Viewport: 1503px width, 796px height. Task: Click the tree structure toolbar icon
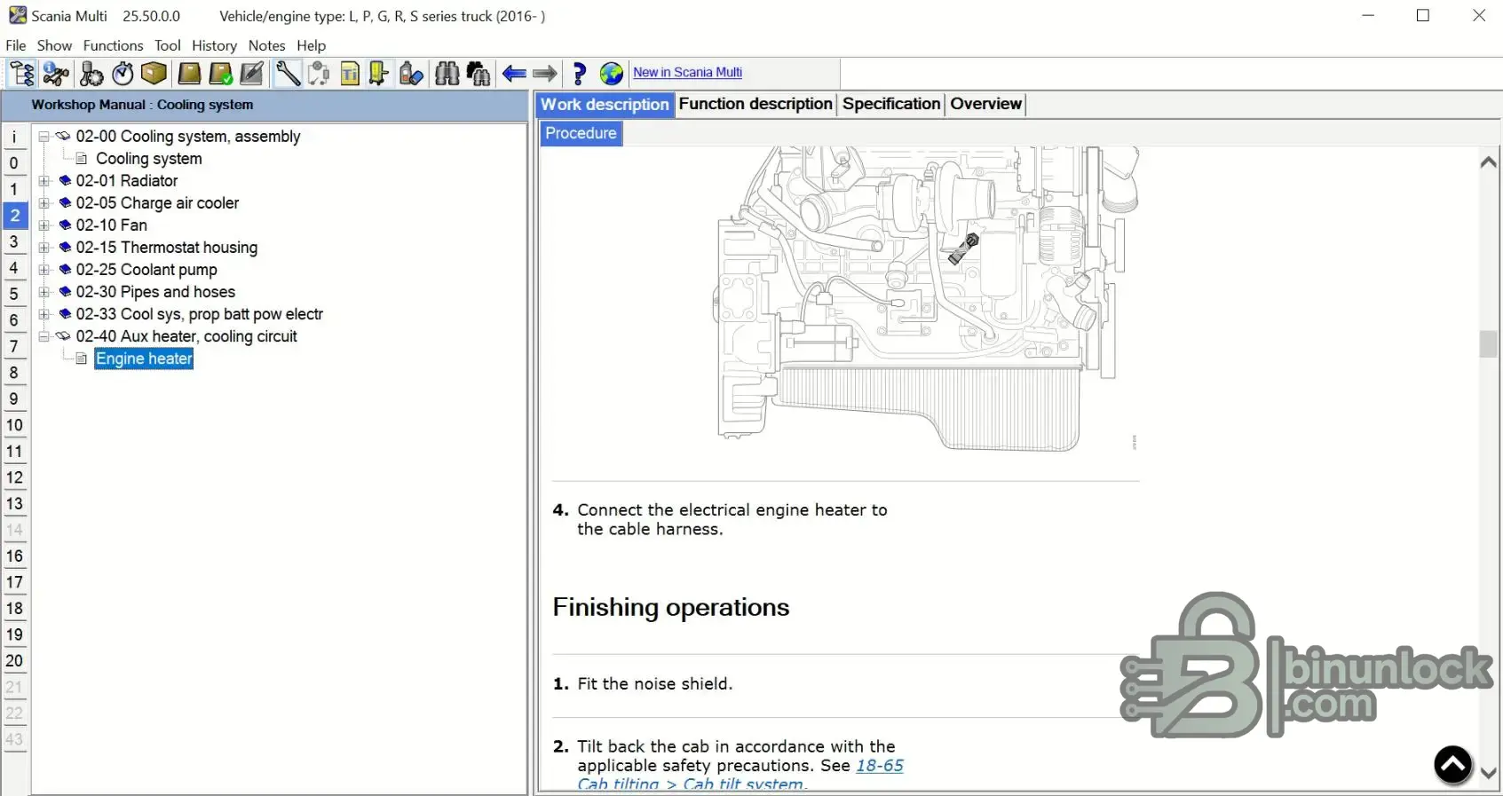click(22, 74)
